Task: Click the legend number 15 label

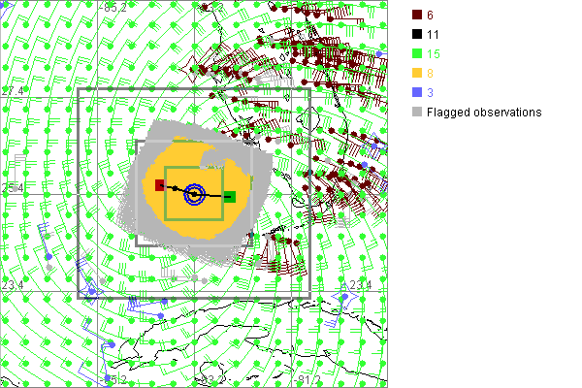Action: pos(434,54)
